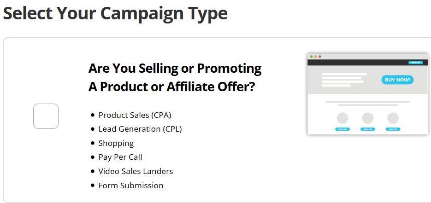This screenshot has height=203, width=431.
Task: Click the Product Sales (CPA) item
Action: pyautogui.click(x=135, y=115)
